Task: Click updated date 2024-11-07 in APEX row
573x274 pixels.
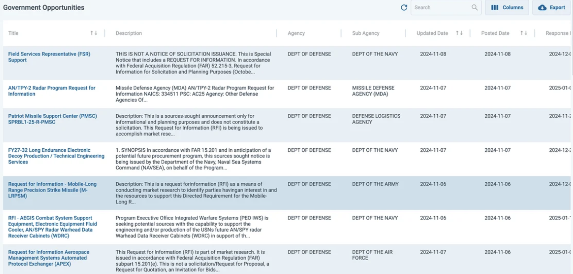Action: pos(433,252)
